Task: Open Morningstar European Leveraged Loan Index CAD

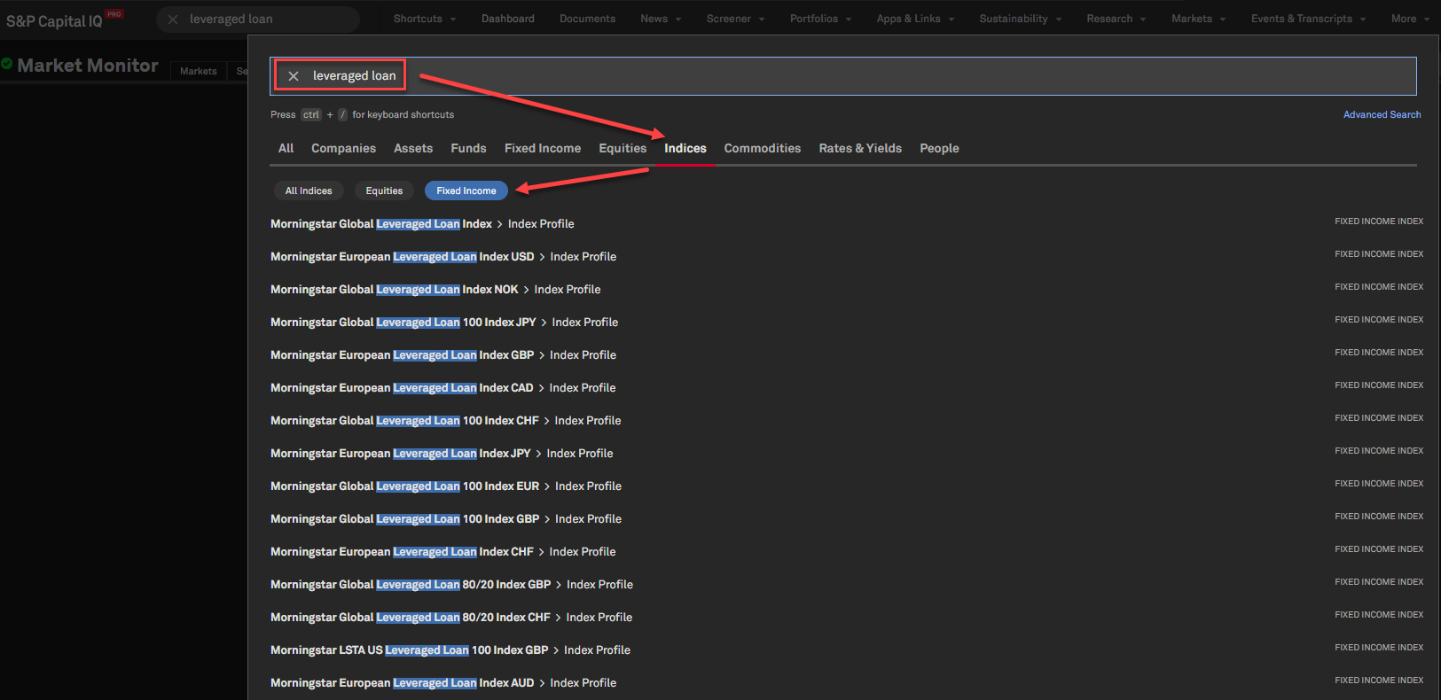Action: pos(442,388)
